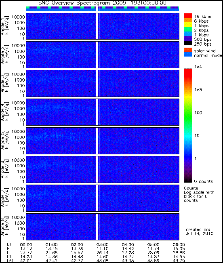Image resolution: width=223 pixels, height=263 pixels.
Task: Click the LAT value 43.59
Action: click(153, 261)
